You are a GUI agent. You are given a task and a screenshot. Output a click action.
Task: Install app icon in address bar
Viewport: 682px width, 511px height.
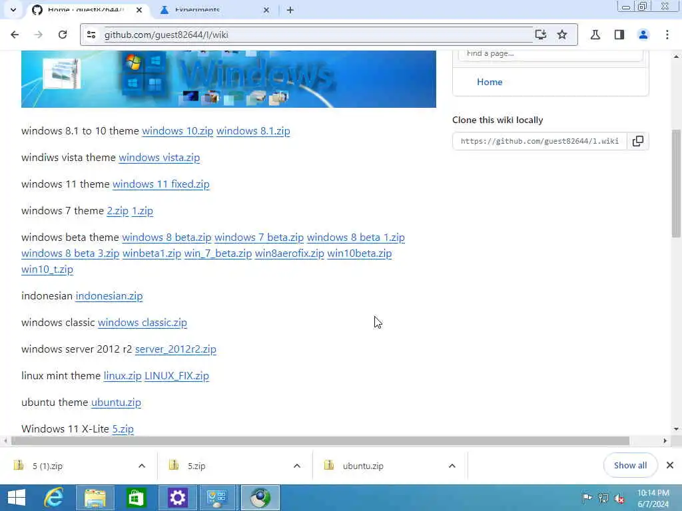[x=541, y=35]
